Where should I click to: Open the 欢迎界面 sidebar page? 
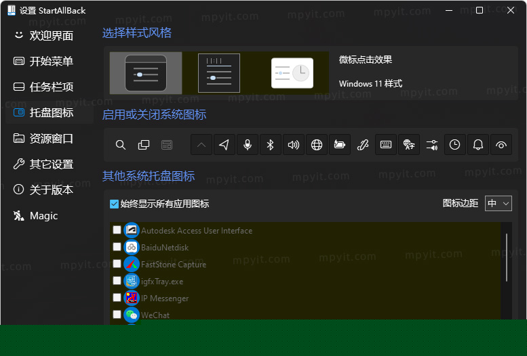point(43,36)
